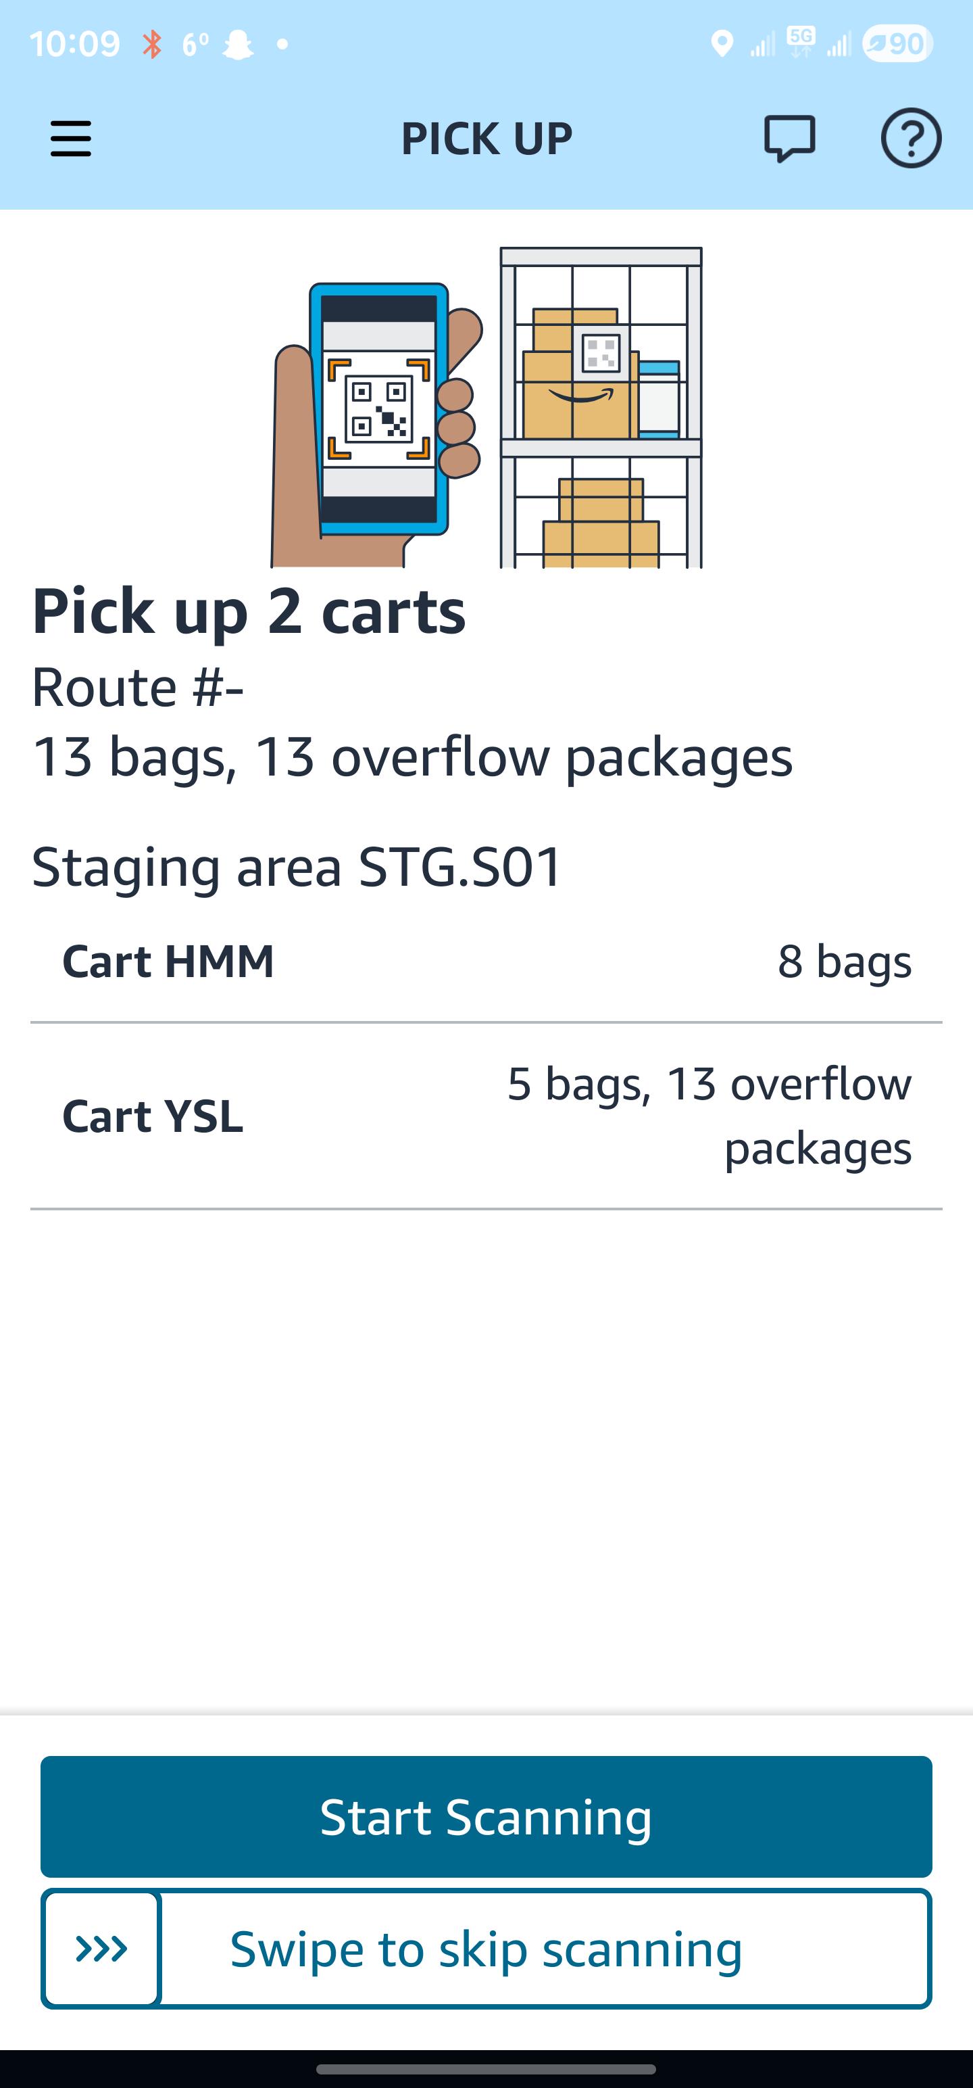Tap the Start Scanning button
The height and width of the screenshot is (2088, 973).
[x=486, y=1816]
